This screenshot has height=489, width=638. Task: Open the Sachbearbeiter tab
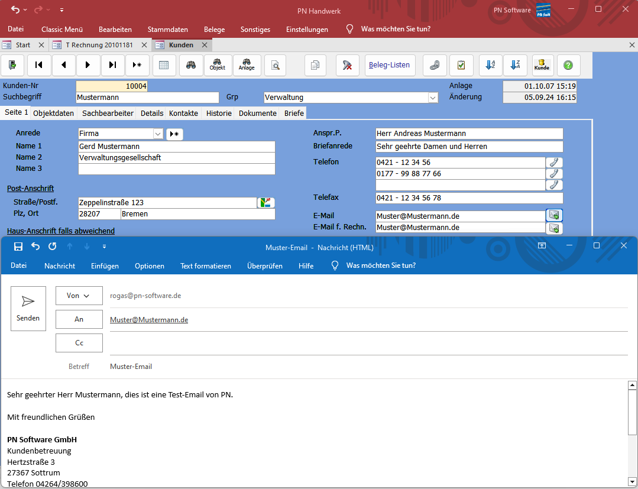click(108, 113)
